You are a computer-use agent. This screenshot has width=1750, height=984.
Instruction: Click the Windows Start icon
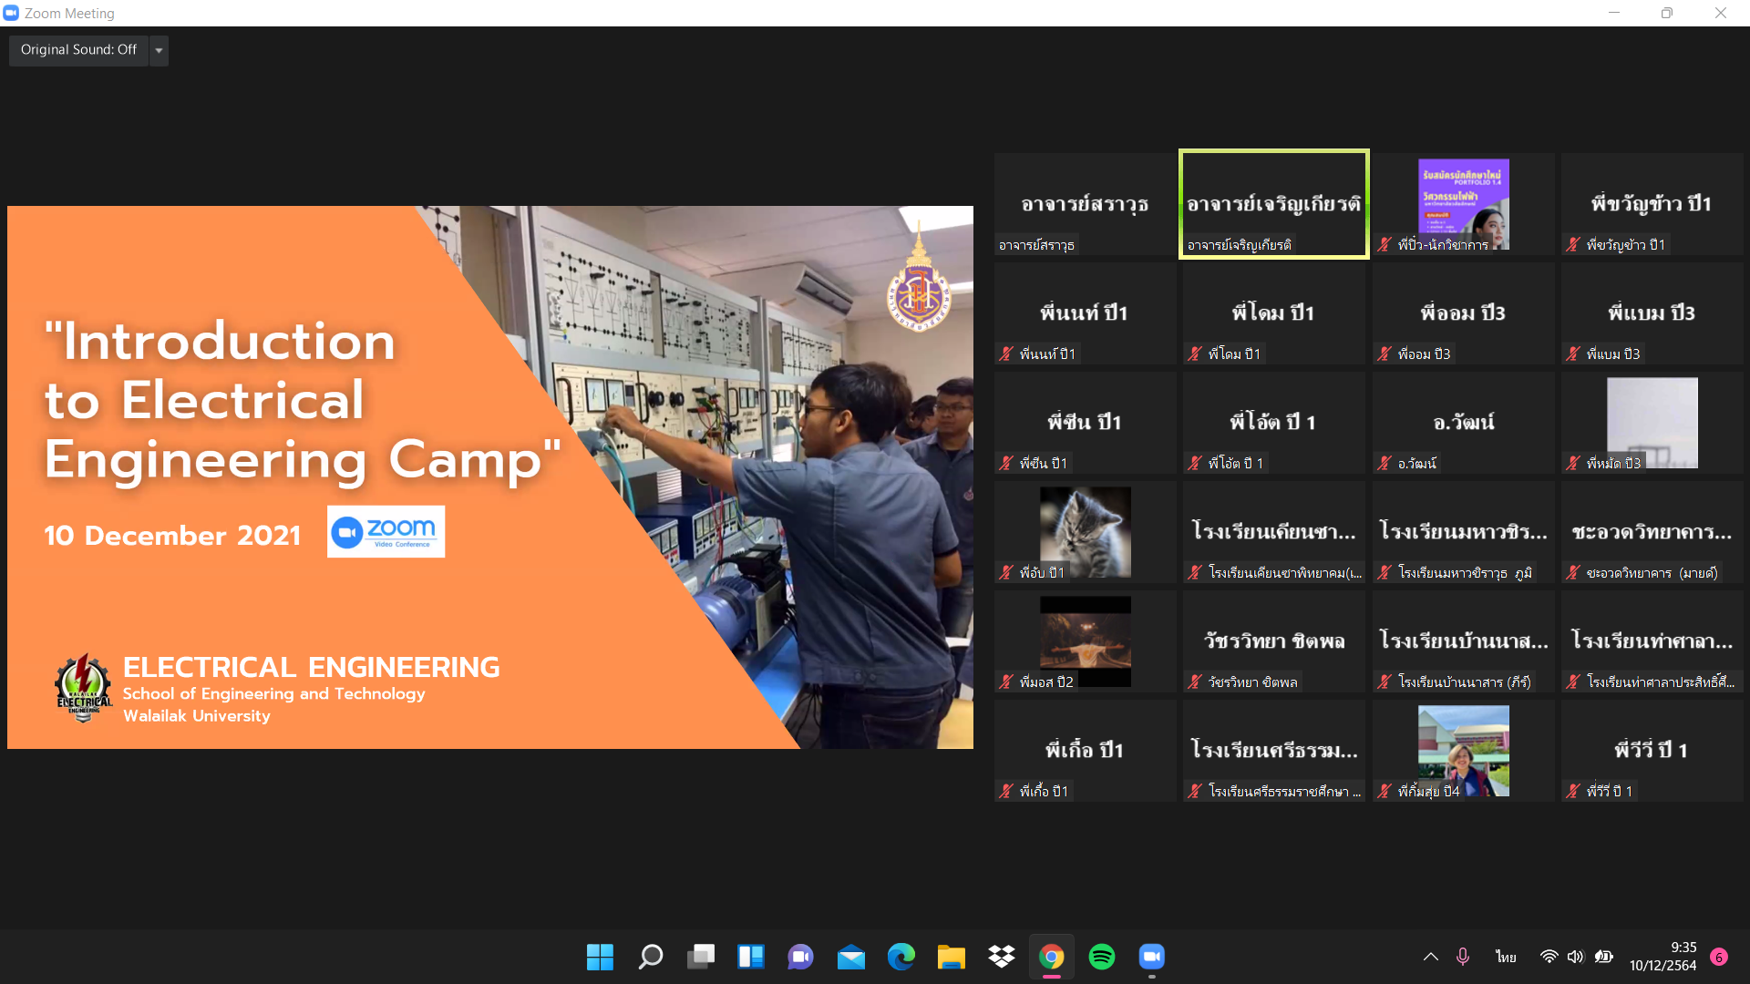[x=600, y=957]
